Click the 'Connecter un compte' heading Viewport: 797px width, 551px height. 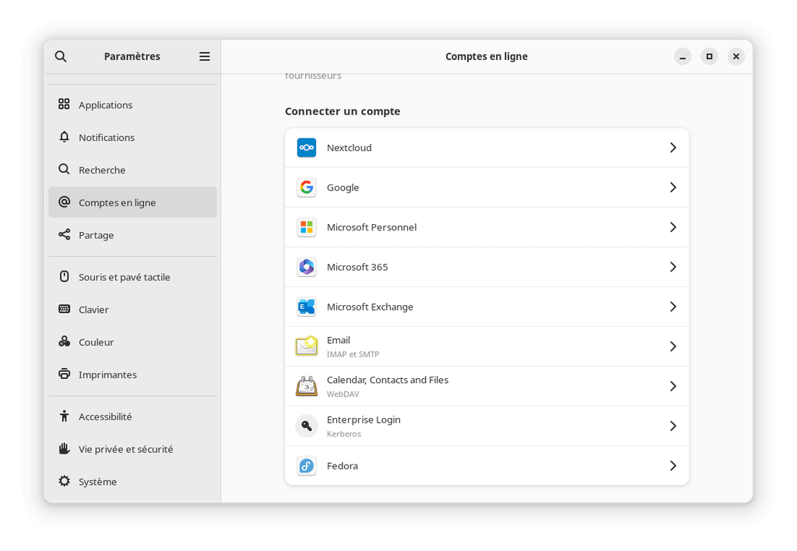[x=342, y=111]
